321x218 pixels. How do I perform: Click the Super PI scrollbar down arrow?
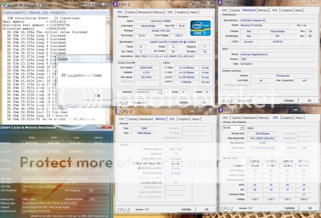click(108, 123)
